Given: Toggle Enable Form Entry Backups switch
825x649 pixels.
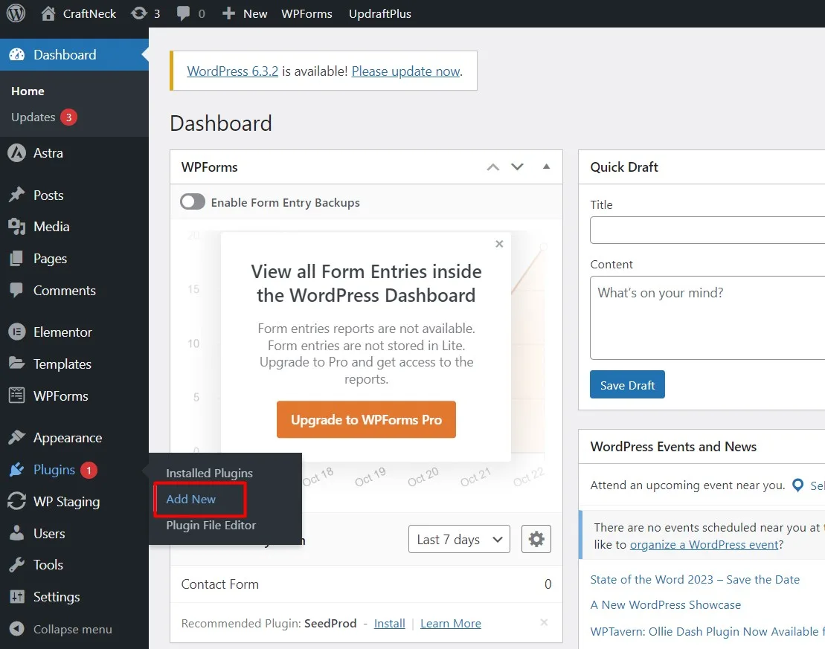Looking at the screenshot, I should tap(193, 202).
